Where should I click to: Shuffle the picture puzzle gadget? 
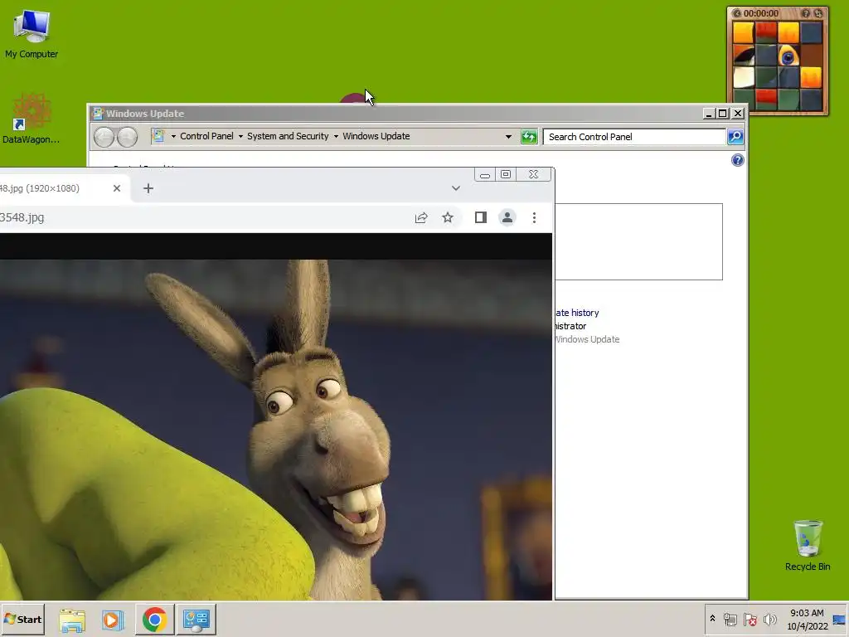[817, 13]
